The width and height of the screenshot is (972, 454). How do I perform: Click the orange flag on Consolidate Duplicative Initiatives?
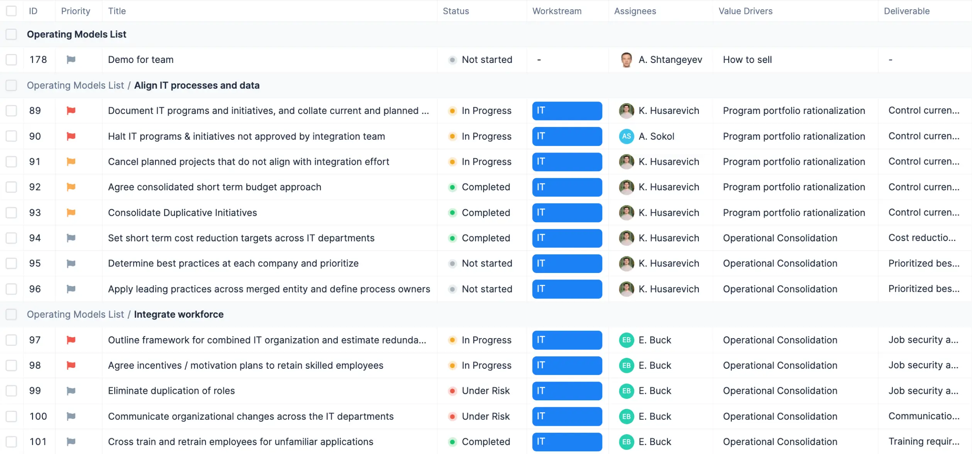[x=71, y=213]
